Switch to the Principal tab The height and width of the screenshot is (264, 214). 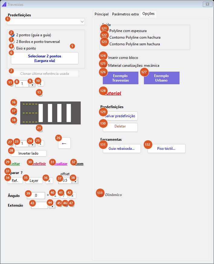click(x=102, y=14)
